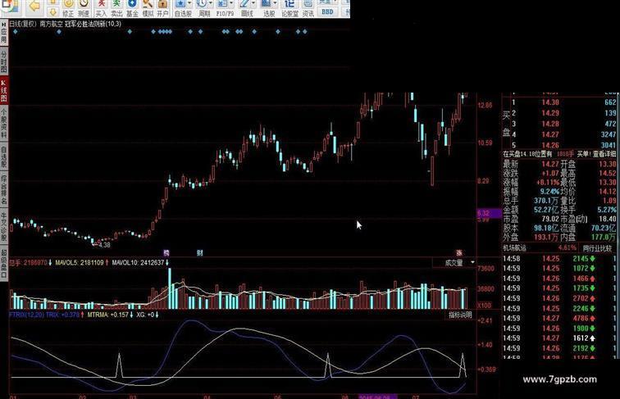Open the 个股资料 sidebar tab

4,123
